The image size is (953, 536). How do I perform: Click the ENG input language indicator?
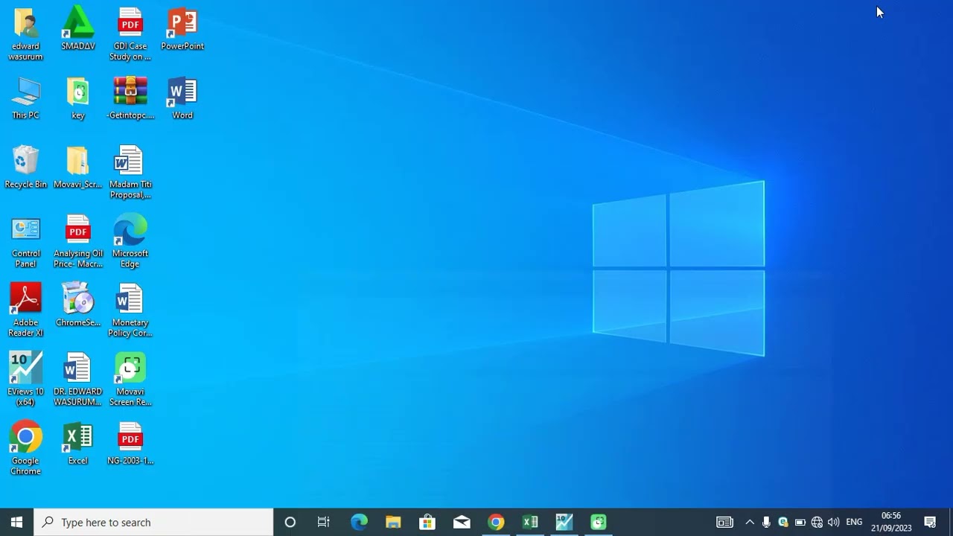[x=854, y=523]
